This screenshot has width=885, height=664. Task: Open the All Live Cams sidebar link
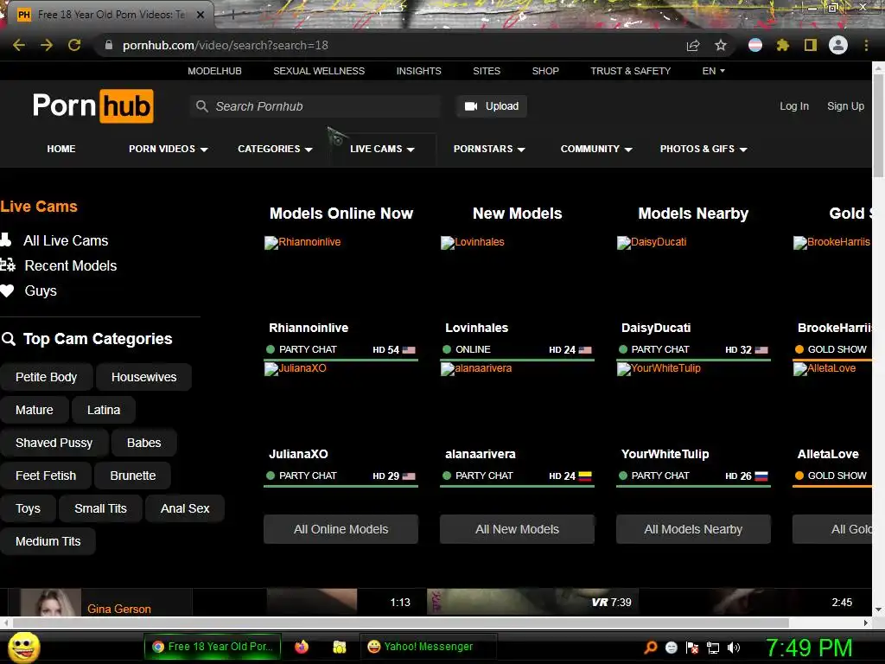(x=66, y=240)
